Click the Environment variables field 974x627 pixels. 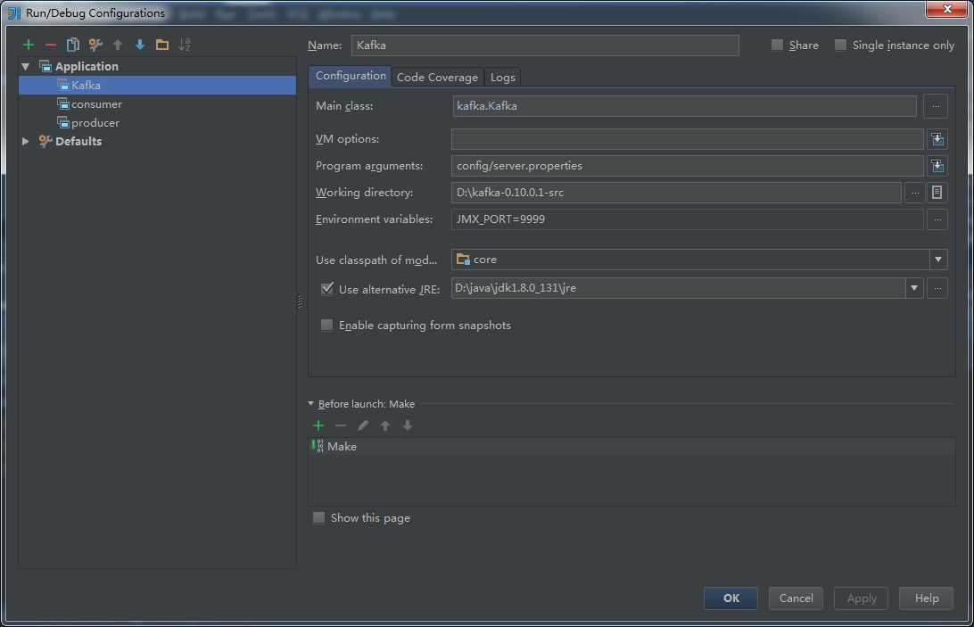pyautogui.click(x=687, y=219)
